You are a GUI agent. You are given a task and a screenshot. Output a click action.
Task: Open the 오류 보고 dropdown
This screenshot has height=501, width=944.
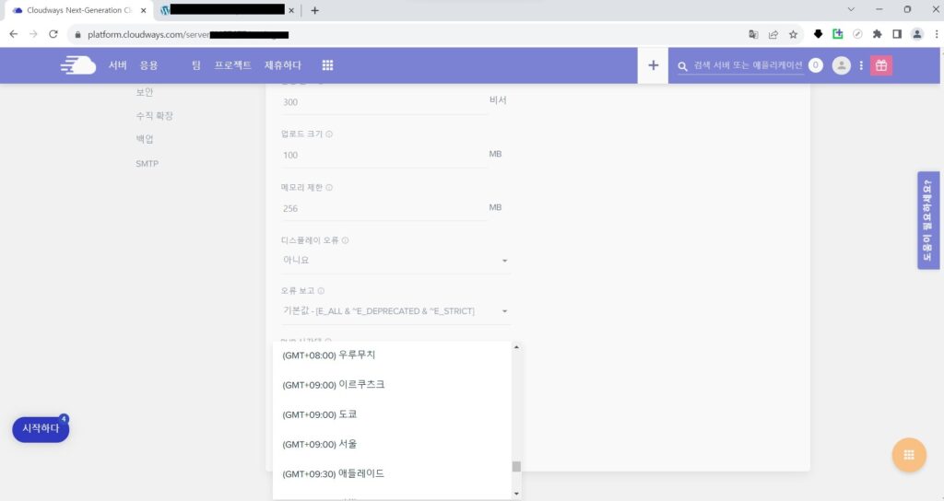point(395,311)
